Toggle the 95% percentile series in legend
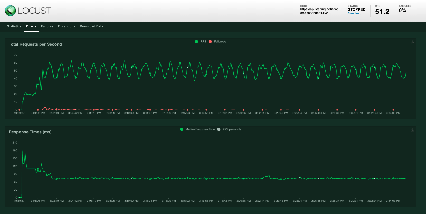The image size is (426, 214). 229,129
